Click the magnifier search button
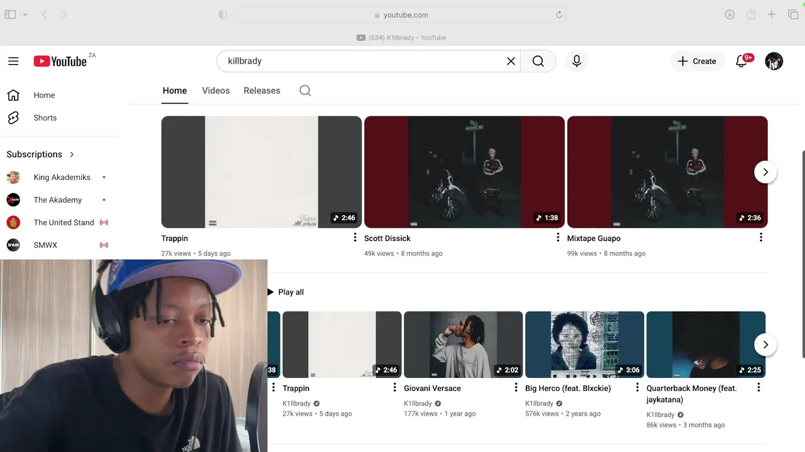The width and height of the screenshot is (805, 452). [x=538, y=61]
